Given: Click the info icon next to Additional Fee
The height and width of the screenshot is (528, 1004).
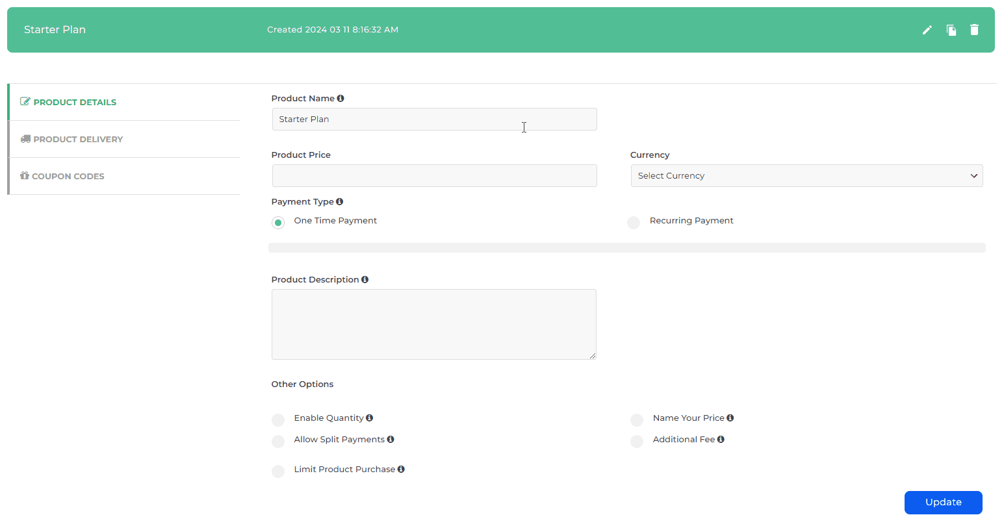Looking at the screenshot, I should (x=721, y=439).
